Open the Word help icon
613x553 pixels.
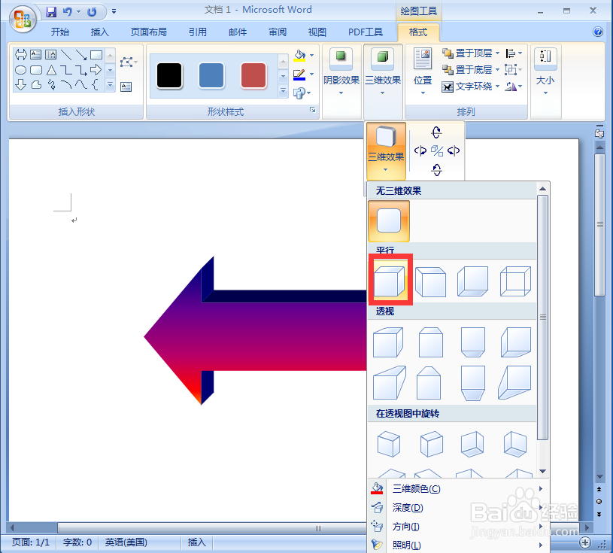(598, 32)
